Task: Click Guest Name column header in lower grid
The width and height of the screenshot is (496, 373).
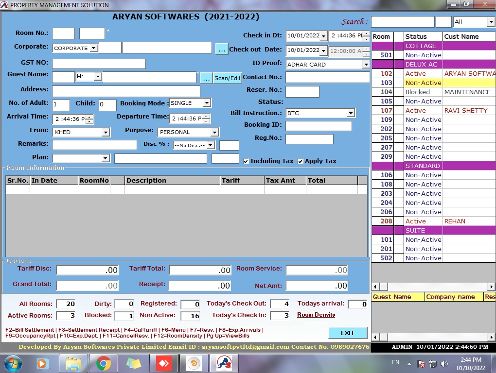Action: coord(398,297)
